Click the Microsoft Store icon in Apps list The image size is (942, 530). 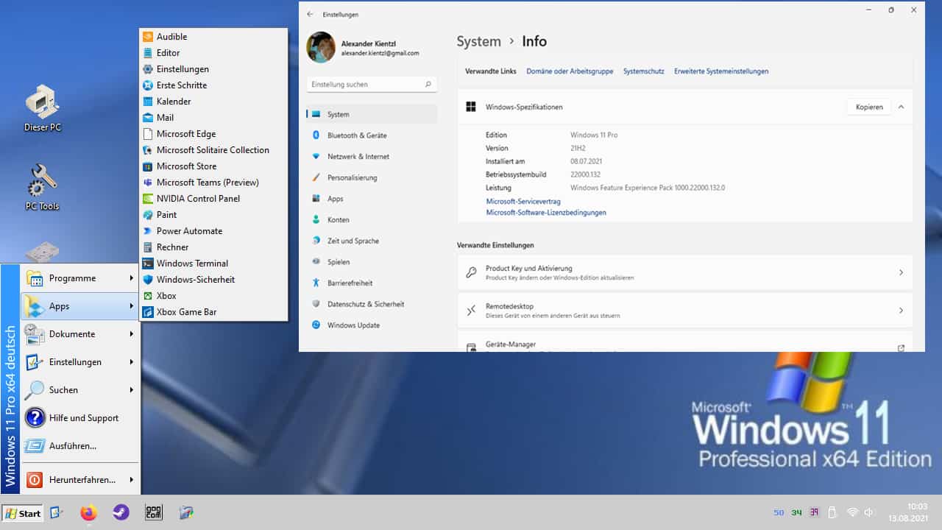[x=148, y=166]
